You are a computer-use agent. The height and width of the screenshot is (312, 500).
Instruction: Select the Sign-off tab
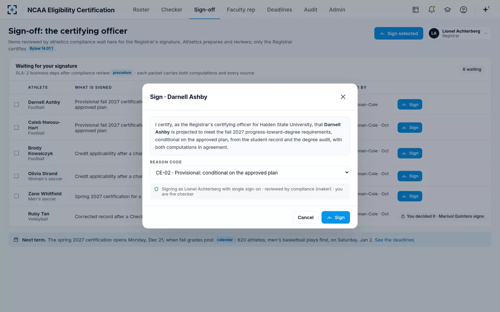pyautogui.click(x=205, y=10)
